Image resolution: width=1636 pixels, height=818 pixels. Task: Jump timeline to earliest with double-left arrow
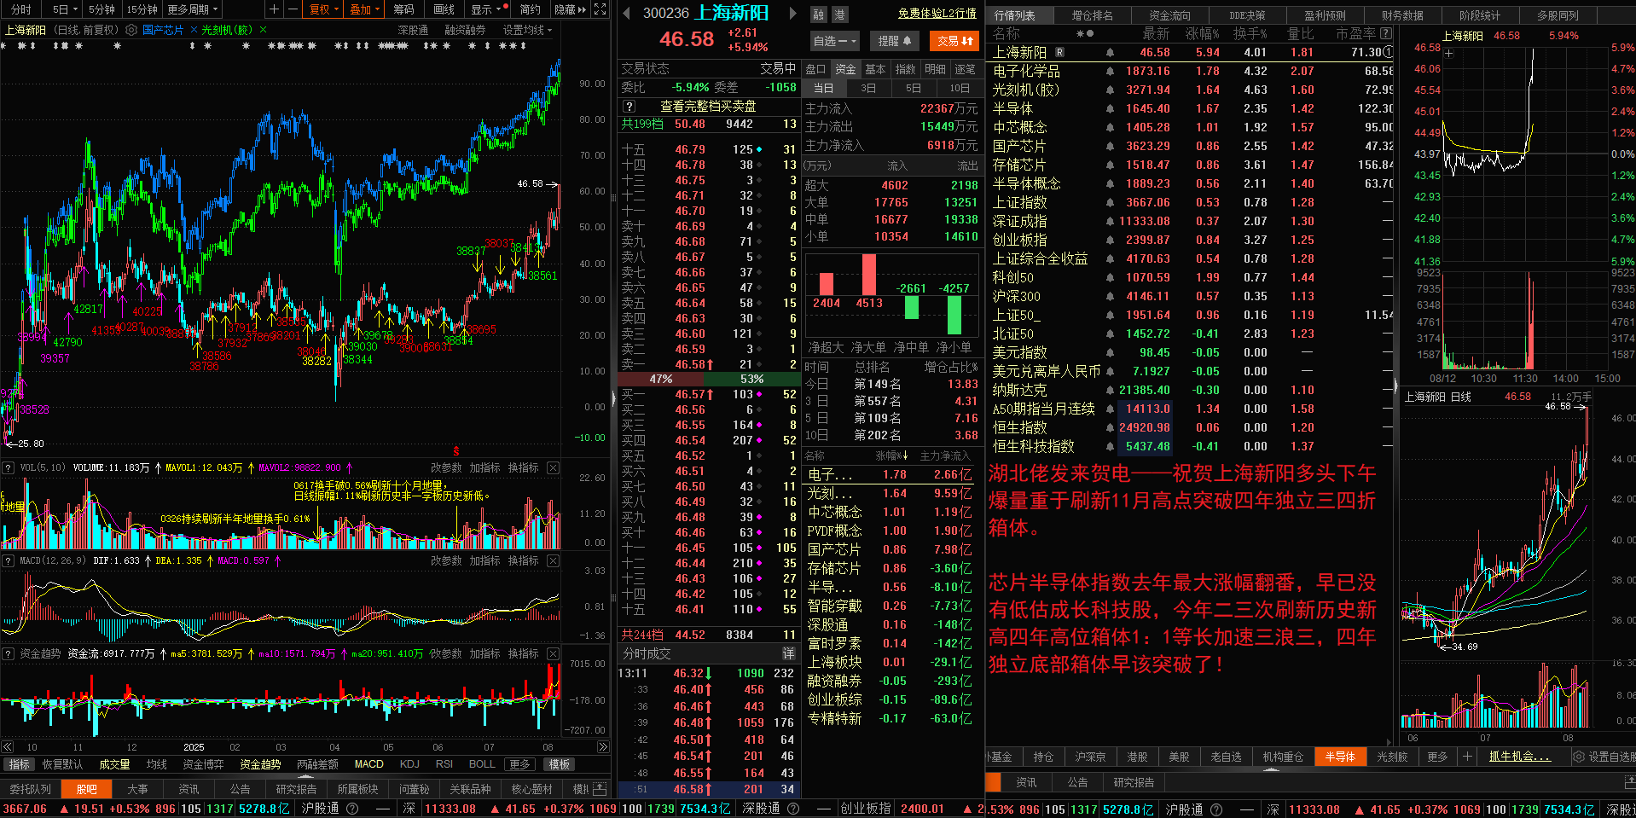pos(7,747)
